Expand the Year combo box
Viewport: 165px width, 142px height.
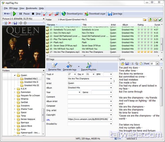tap(79, 92)
